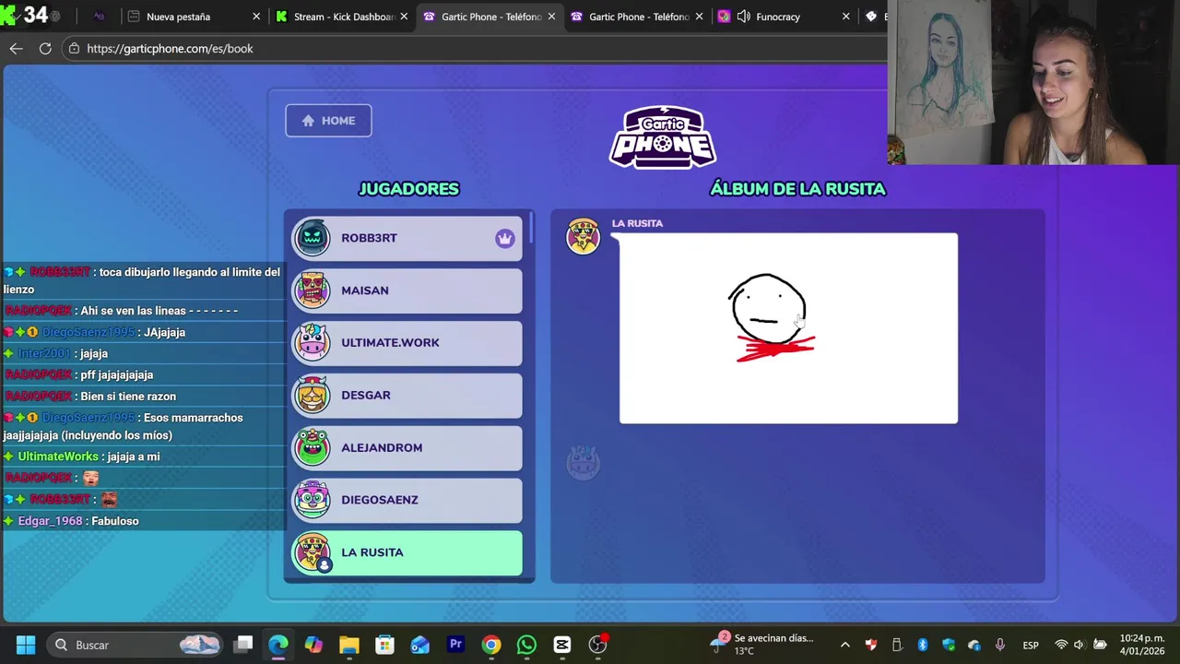This screenshot has height=664, width=1180.
Task: Click ROBB3RT's monster avatar
Action: [312, 238]
